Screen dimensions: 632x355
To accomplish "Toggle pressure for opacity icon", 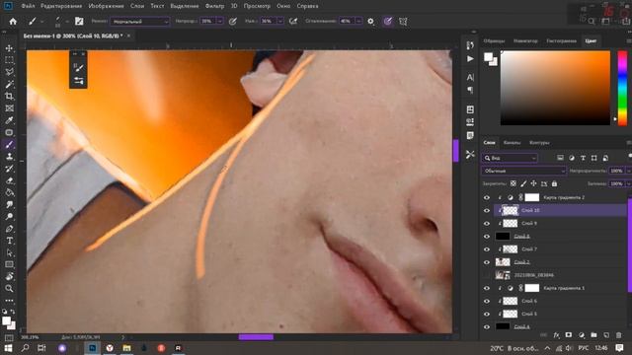I will pos(233,22).
